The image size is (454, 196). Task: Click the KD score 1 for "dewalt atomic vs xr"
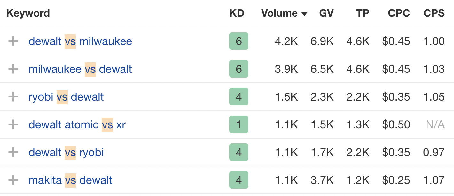click(x=239, y=124)
